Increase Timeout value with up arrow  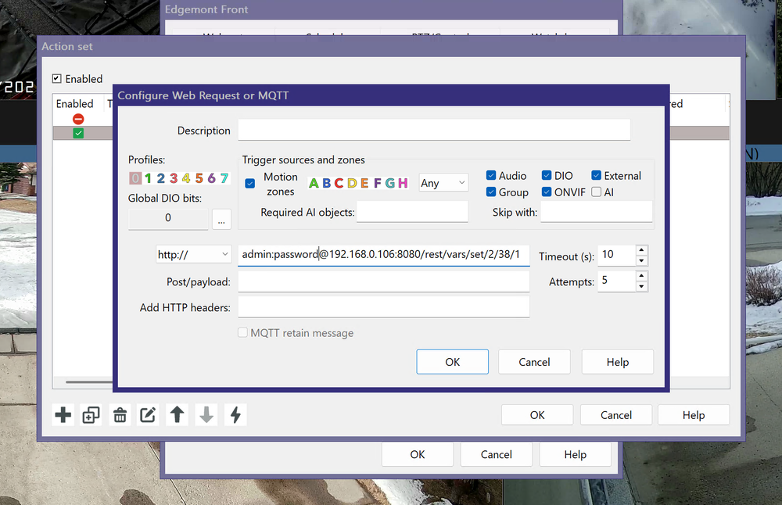click(641, 250)
